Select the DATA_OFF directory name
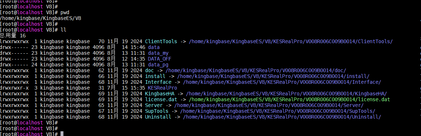Screen dimensions: 421x136 click(x=160, y=59)
